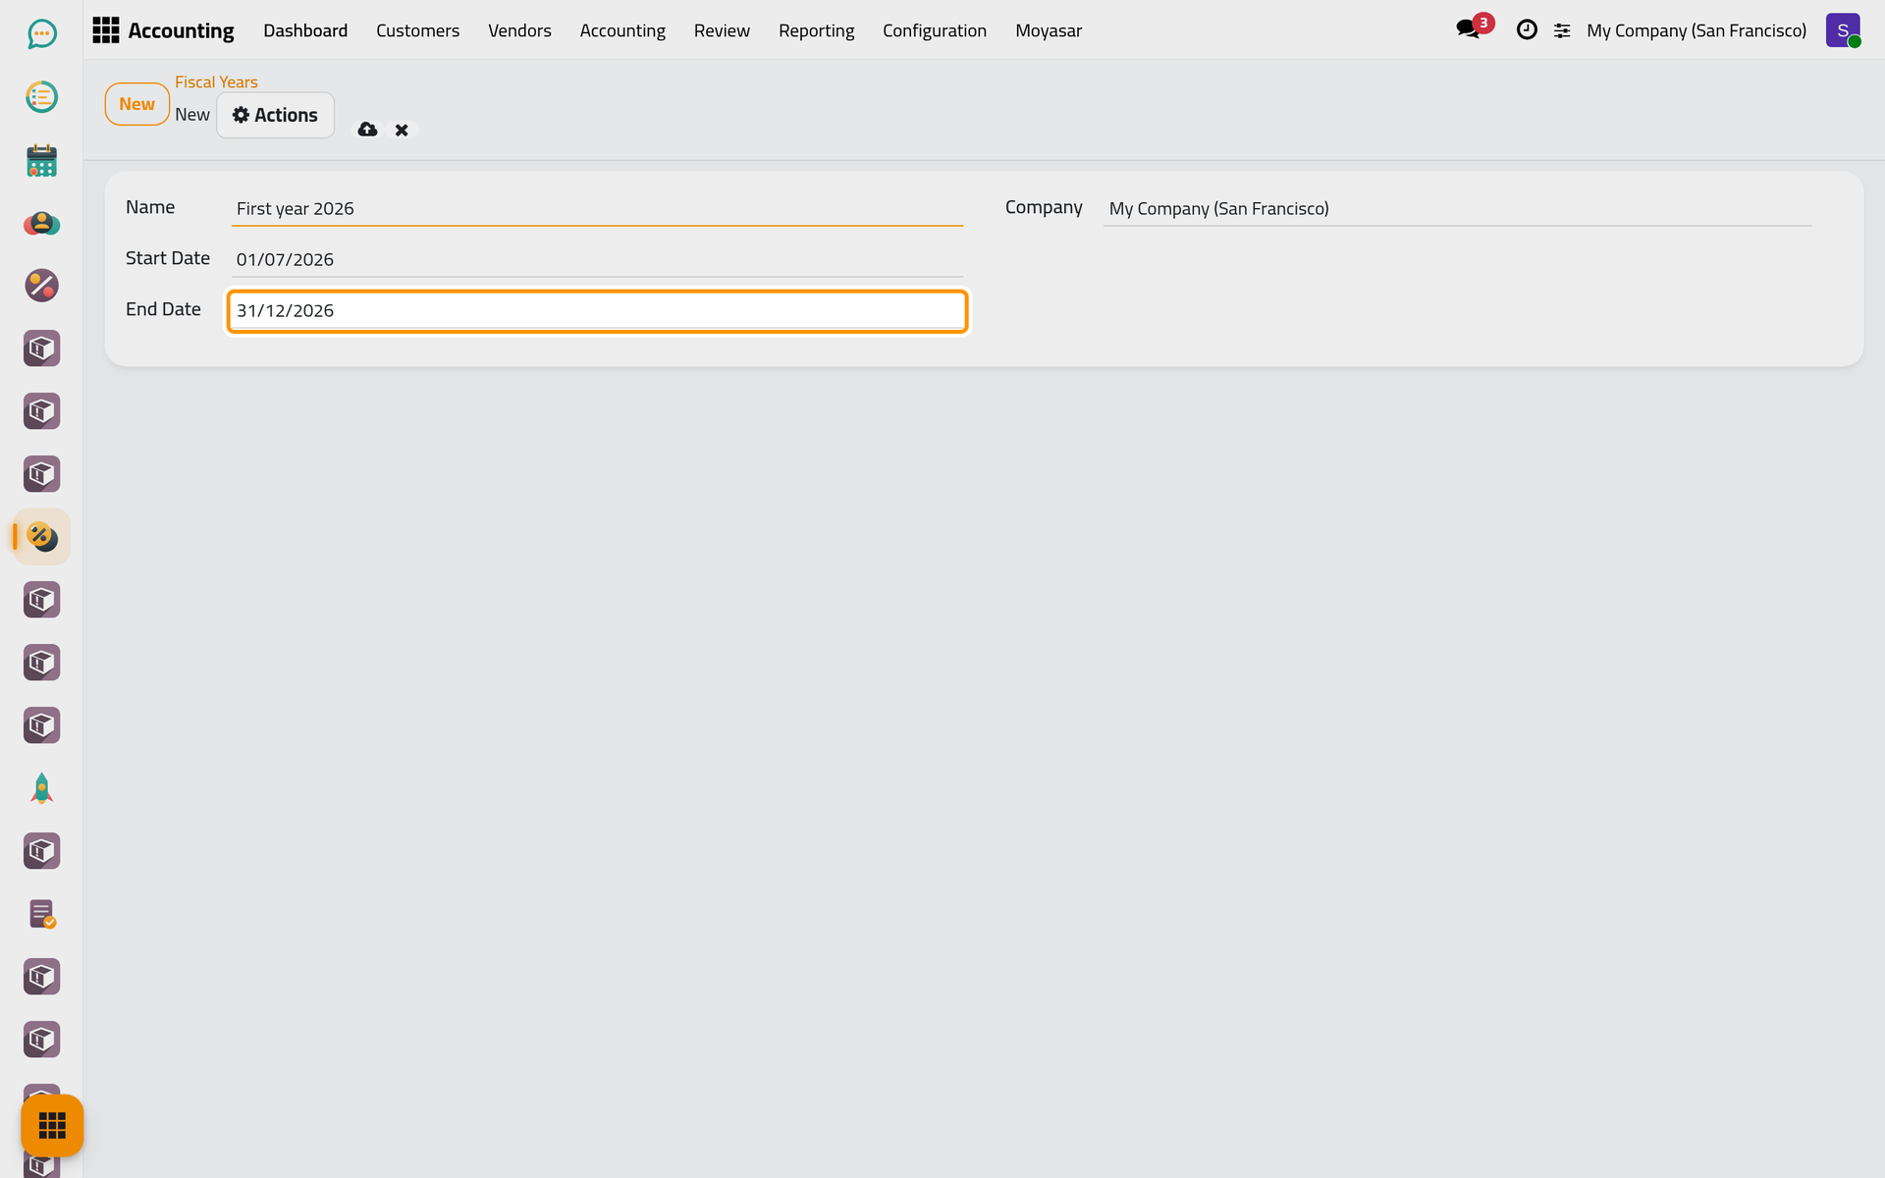Click the Name field First year 2026
The image size is (1885, 1178).
pyautogui.click(x=597, y=208)
